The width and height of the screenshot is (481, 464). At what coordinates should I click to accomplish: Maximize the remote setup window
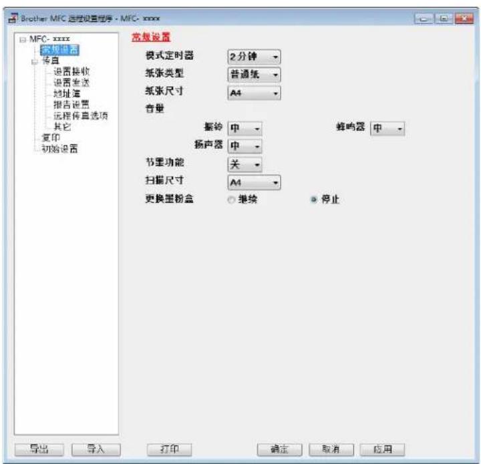click(444, 19)
